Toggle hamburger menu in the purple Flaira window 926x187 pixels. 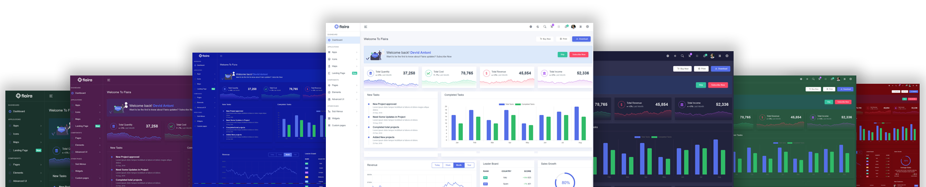click(x=109, y=80)
